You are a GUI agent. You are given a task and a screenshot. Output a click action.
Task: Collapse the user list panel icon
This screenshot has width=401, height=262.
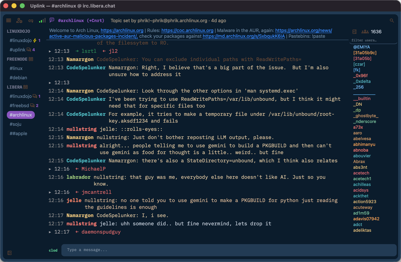point(354,31)
